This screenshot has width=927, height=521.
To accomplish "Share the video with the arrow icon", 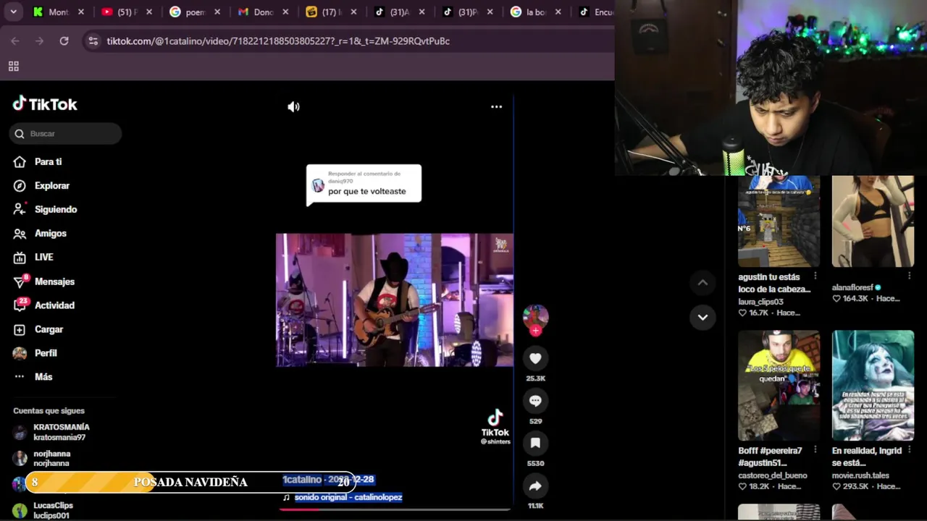I will [535, 486].
